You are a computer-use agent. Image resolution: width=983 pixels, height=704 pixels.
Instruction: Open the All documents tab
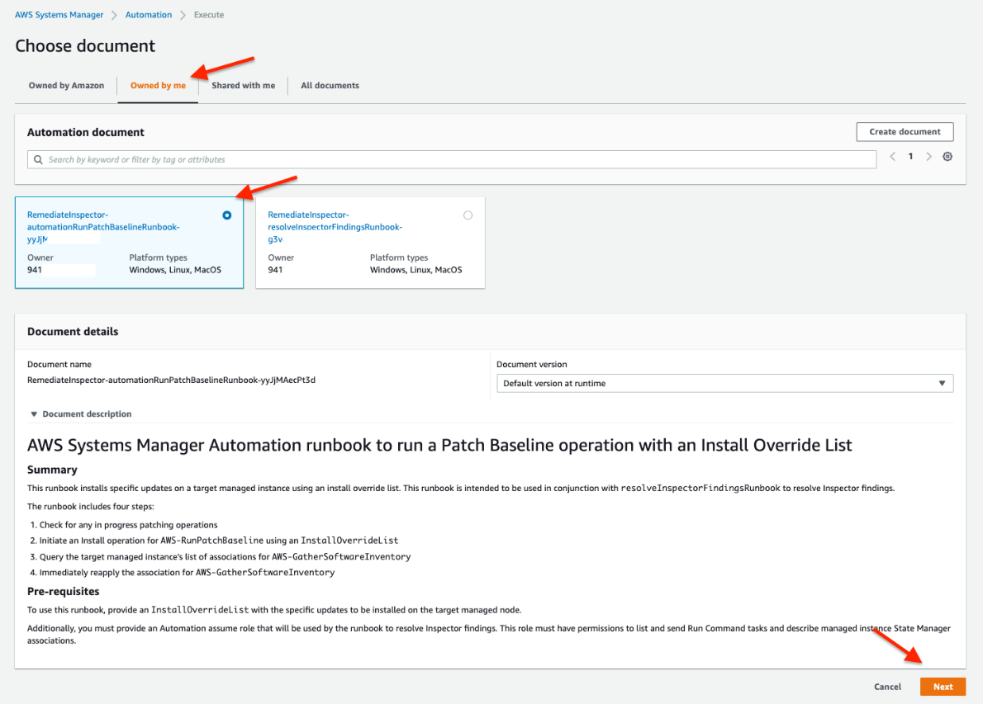pyautogui.click(x=329, y=85)
